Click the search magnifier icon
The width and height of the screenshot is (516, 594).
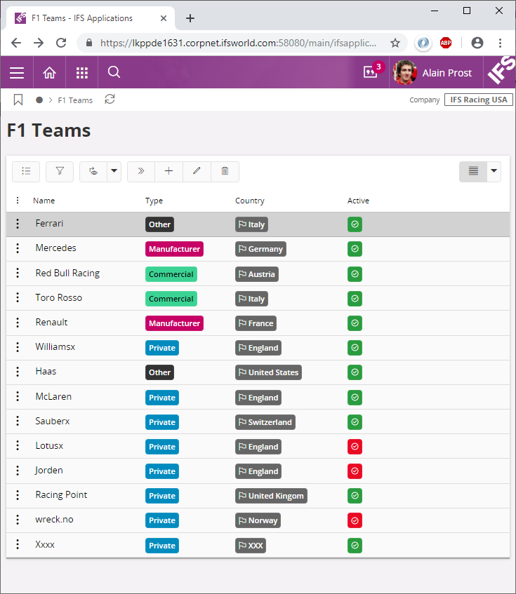pyautogui.click(x=114, y=73)
